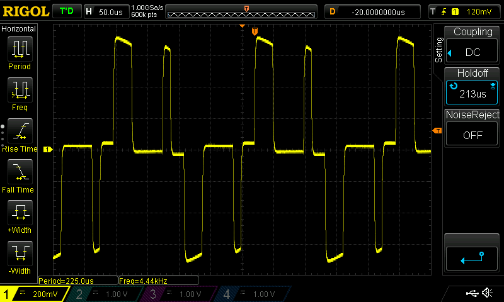504x302 pixels.
Task: Select channel 3 1.00 V label
Action: [x=190, y=294]
